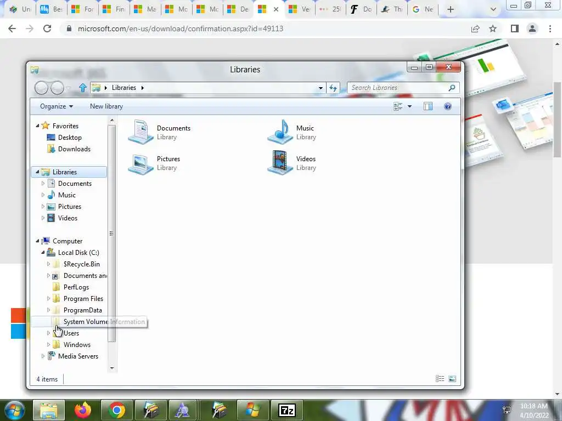Click Libraries in the address breadcrumb
562x421 pixels.
(123, 88)
